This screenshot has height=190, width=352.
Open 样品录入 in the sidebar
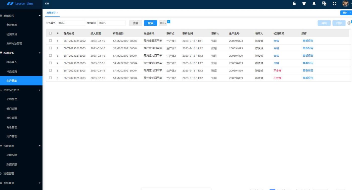point(12,62)
